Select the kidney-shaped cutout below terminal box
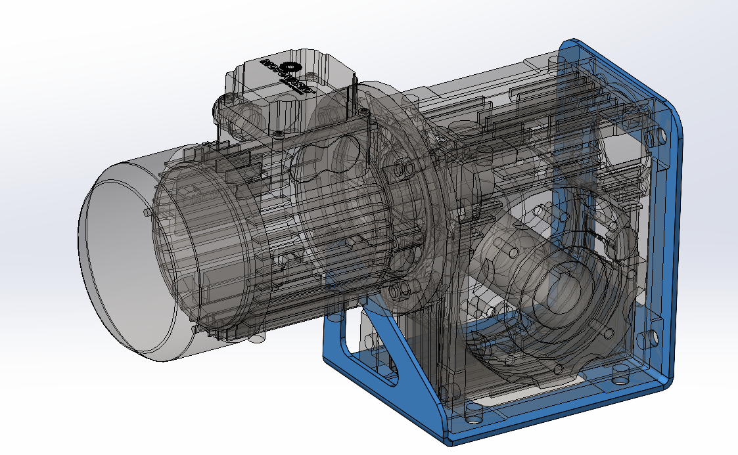Viewport: 738px width, 455px height. (322, 158)
